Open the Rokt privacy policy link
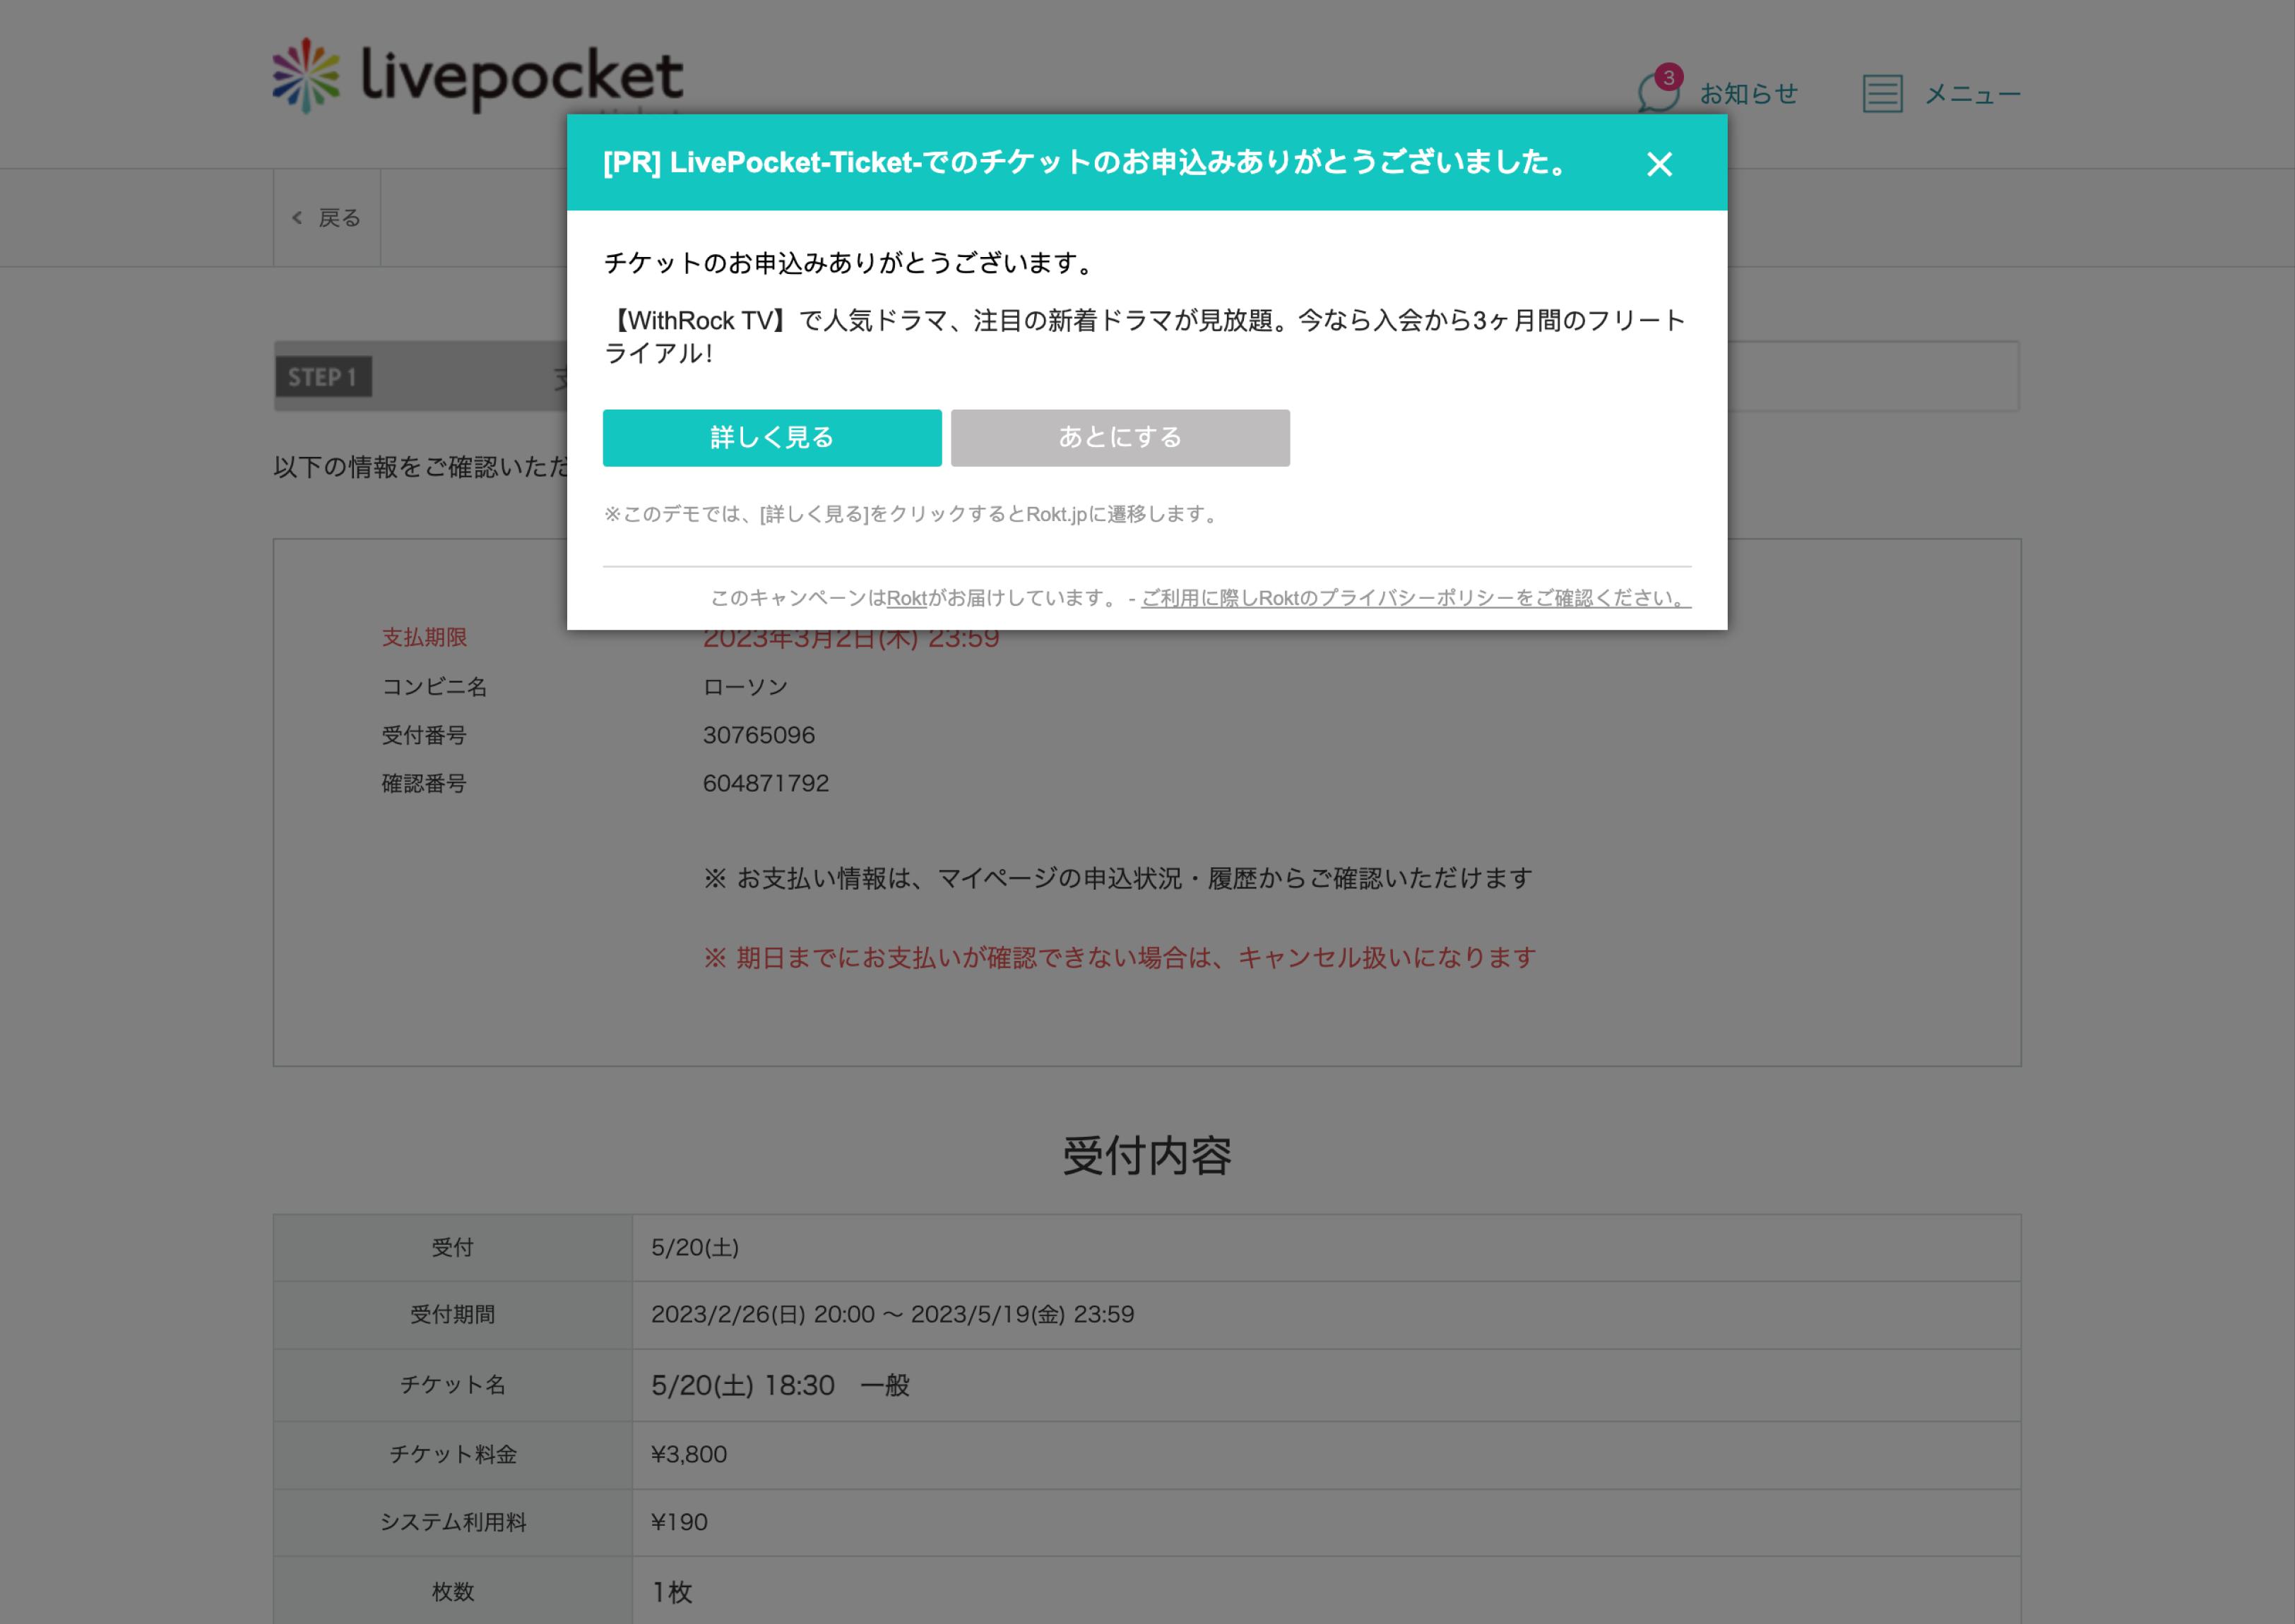The image size is (2295, 1624). click(x=1416, y=598)
